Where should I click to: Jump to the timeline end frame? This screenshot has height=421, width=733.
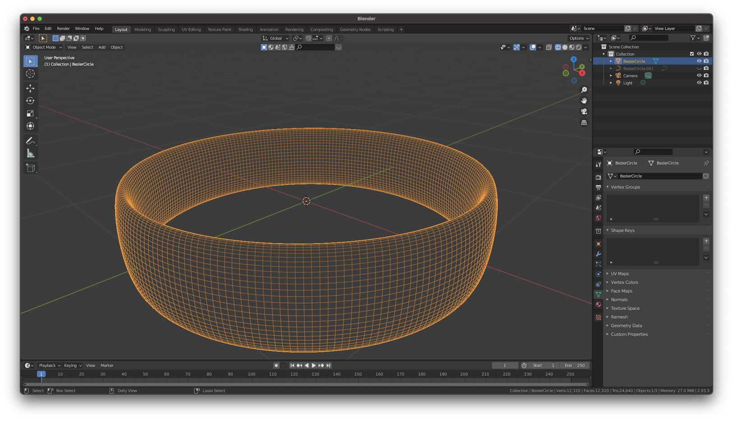point(329,366)
